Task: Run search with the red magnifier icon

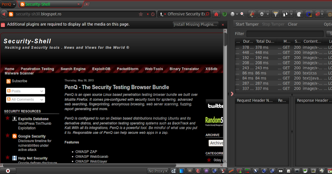Action: click(207, 14)
